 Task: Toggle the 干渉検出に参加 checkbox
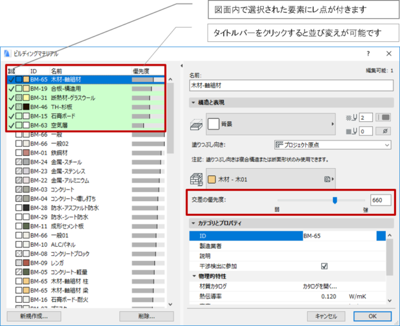[x=325, y=266]
